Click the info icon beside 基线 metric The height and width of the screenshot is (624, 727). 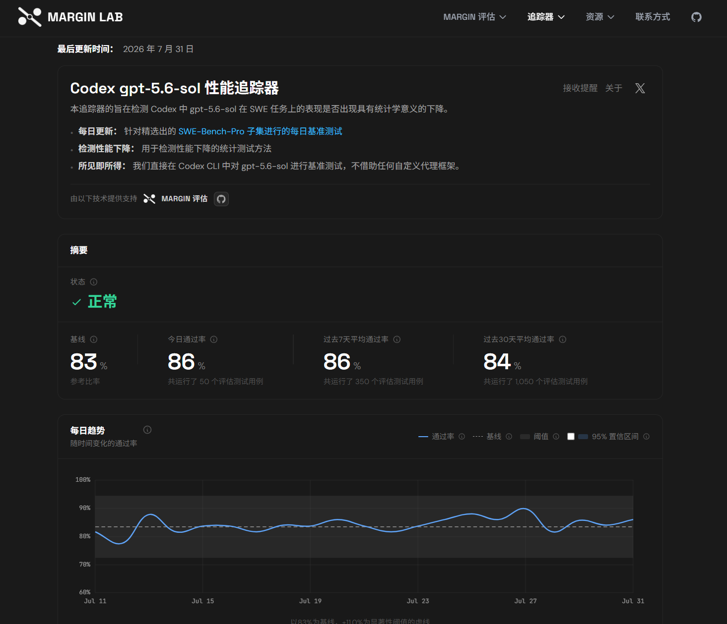[x=94, y=340]
